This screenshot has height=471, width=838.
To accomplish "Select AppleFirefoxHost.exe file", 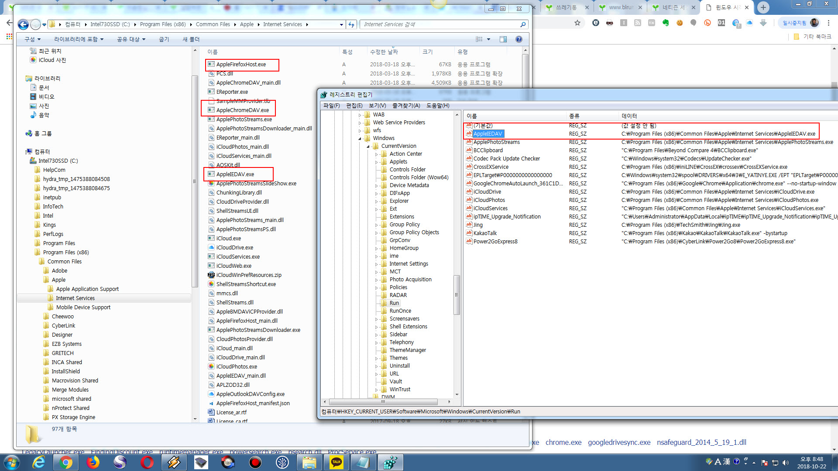I will pyautogui.click(x=242, y=65).
